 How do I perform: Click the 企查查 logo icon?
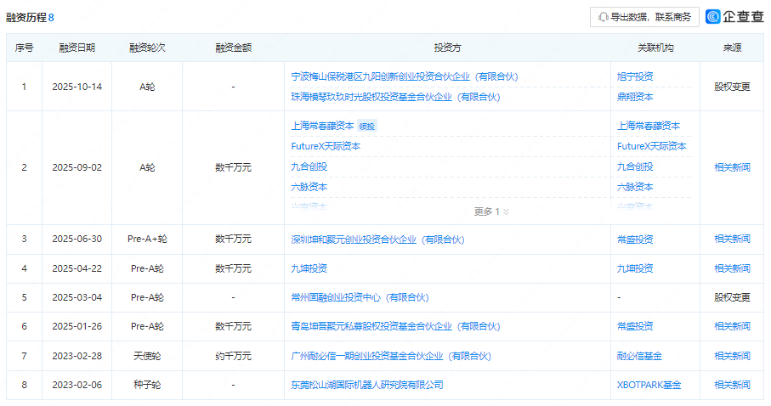(x=713, y=17)
